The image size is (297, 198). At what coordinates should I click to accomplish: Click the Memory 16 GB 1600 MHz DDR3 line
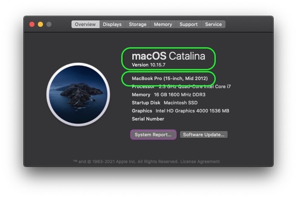[168, 95]
